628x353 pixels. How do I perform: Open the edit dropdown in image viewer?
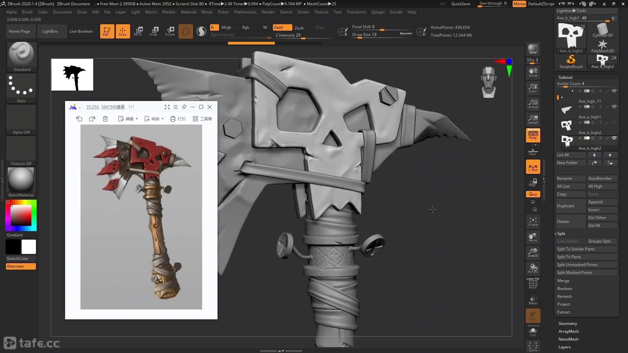coord(128,119)
